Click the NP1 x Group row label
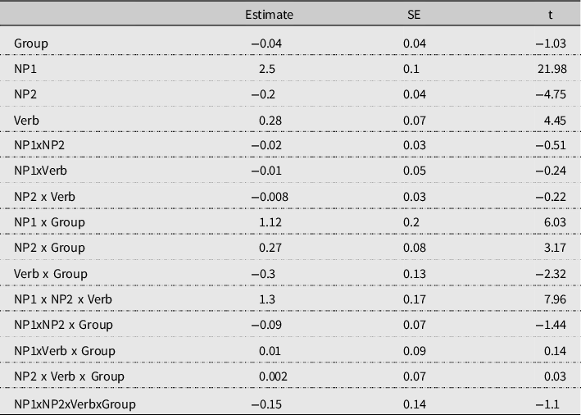Image resolution: width=581 pixels, height=415 pixels. click(x=49, y=221)
